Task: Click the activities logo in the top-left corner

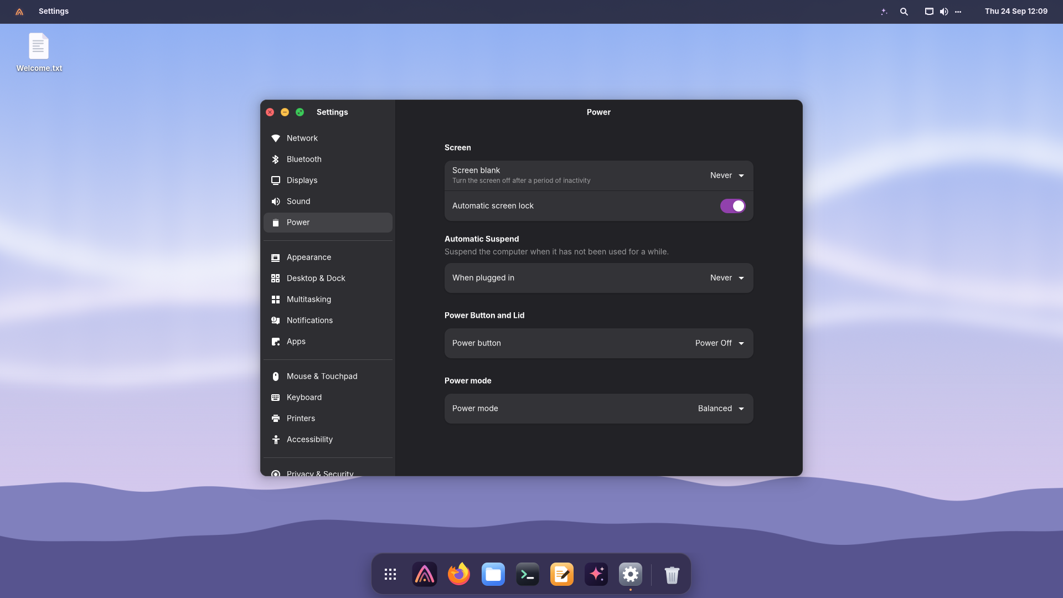Action: pos(19,12)
